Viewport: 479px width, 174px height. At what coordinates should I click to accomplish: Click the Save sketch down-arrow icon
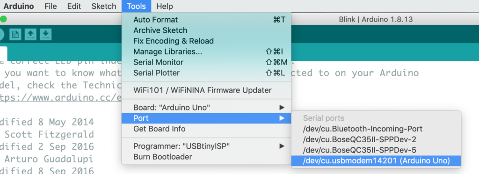point(45,34)
